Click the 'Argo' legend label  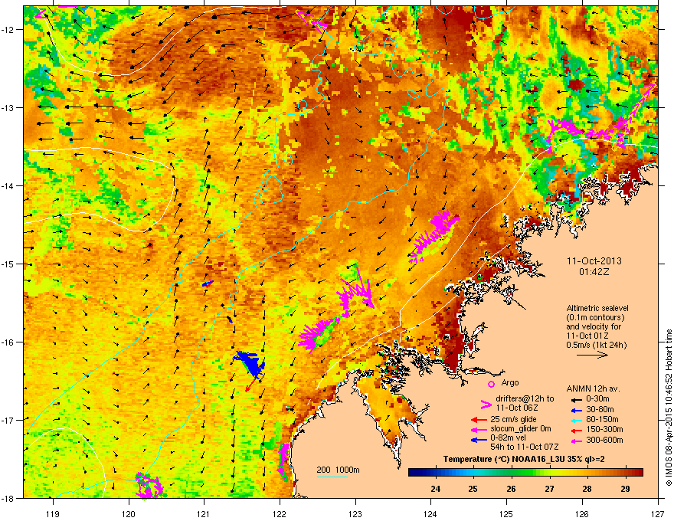pos(510,383)
